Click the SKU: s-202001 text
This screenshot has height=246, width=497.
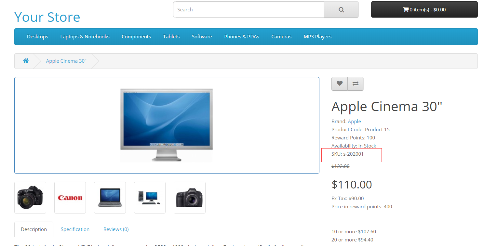tap(347, 154)
